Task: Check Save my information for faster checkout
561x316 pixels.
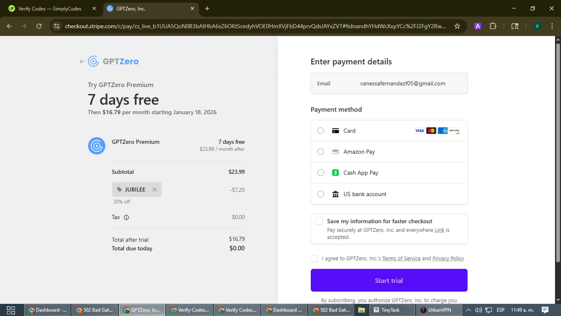Action: click(319, 221)
